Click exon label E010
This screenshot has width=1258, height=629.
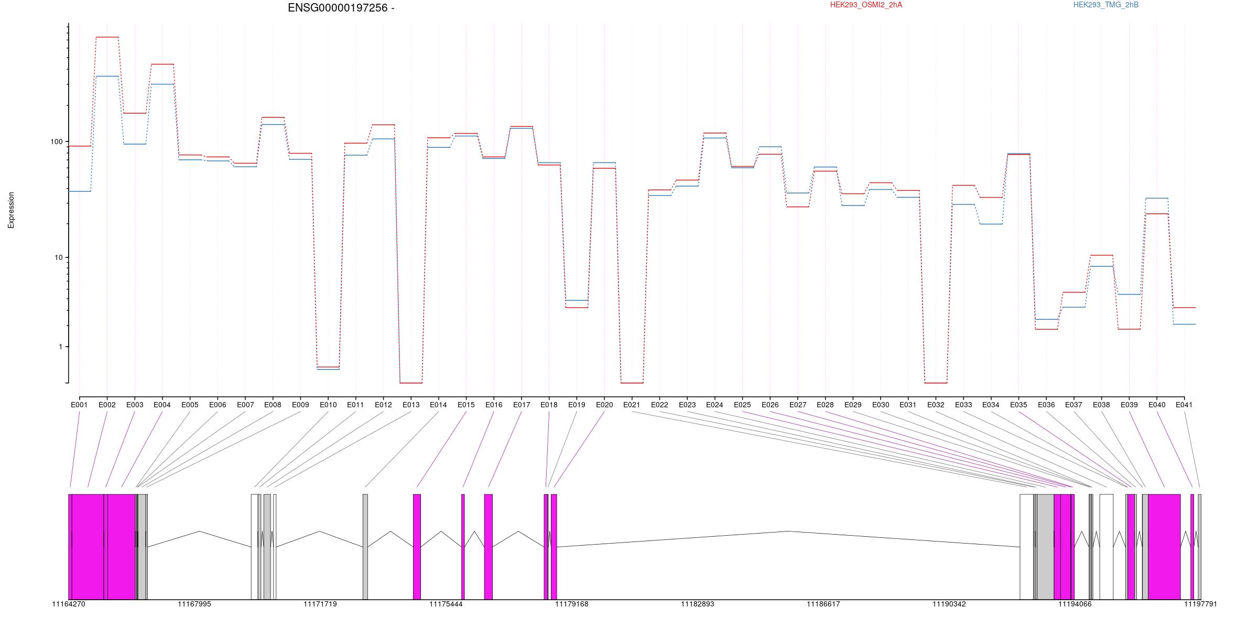click(328, 405)
